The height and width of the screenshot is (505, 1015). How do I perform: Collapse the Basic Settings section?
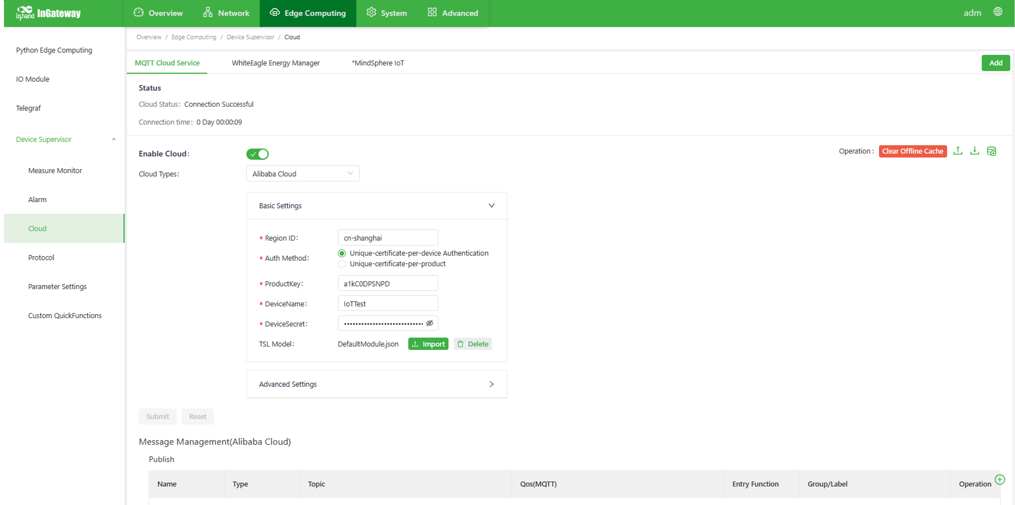pos(491,206)
